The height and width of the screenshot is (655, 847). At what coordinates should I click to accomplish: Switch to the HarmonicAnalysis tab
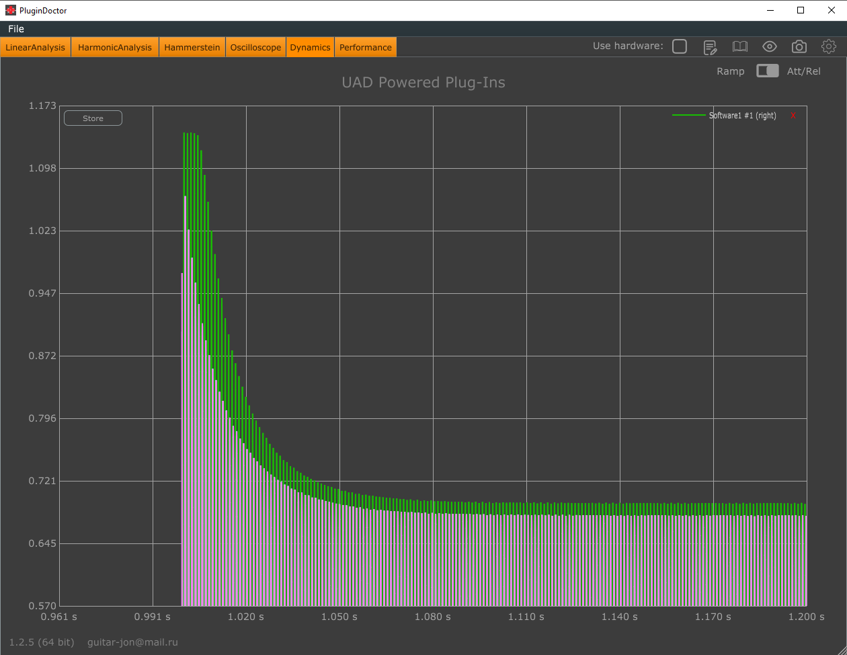[115, 47]
